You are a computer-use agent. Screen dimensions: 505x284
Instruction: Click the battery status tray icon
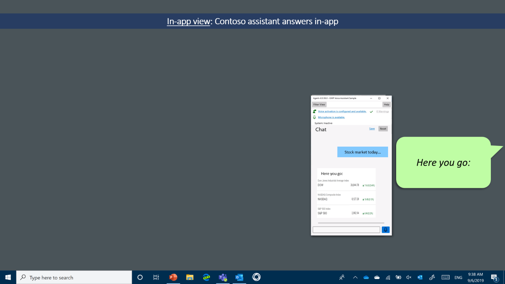[399, 277]
